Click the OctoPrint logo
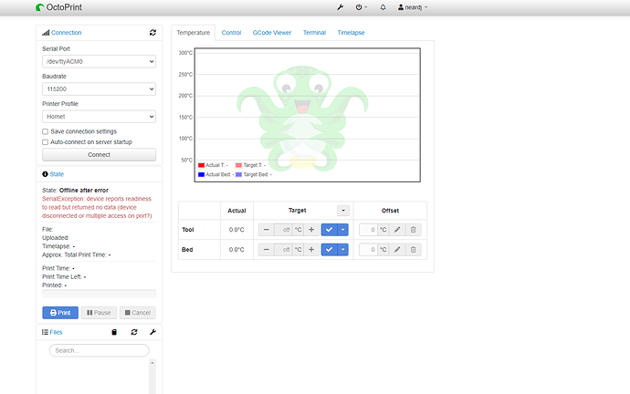 click(58, 7)
